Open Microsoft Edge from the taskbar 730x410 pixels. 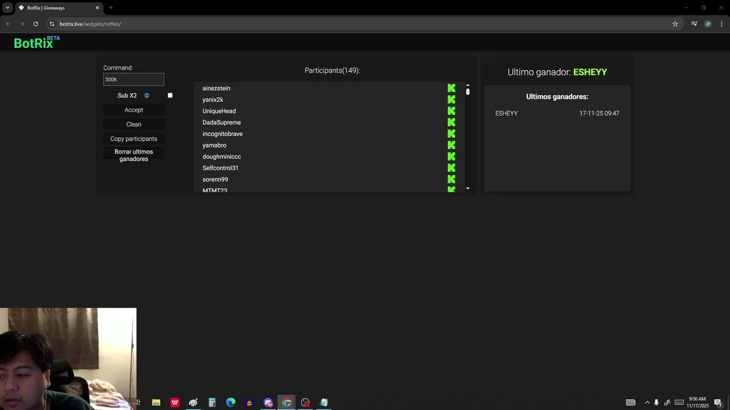click(x=230, y=403)
